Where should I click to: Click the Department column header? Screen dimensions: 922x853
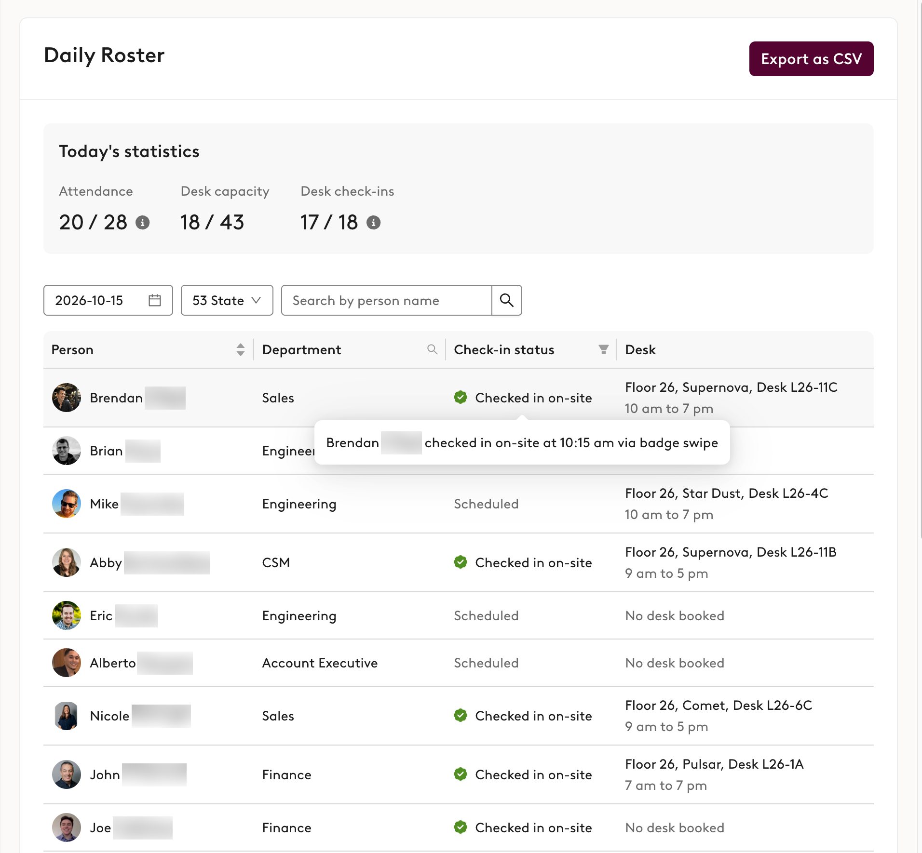(x=350, y=350)
